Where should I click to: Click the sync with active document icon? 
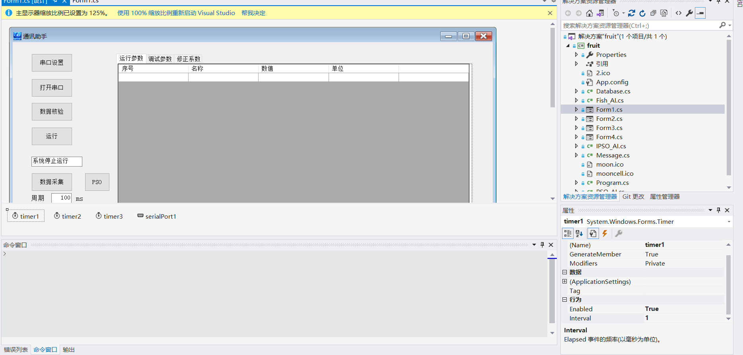(632, 13)
